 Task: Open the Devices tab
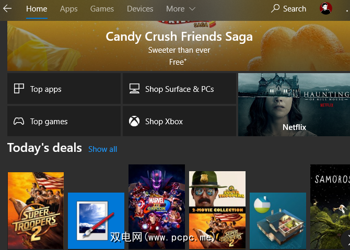coord(140,9)
